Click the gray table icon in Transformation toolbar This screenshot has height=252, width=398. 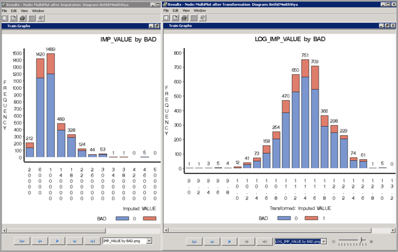click(193, 18)
